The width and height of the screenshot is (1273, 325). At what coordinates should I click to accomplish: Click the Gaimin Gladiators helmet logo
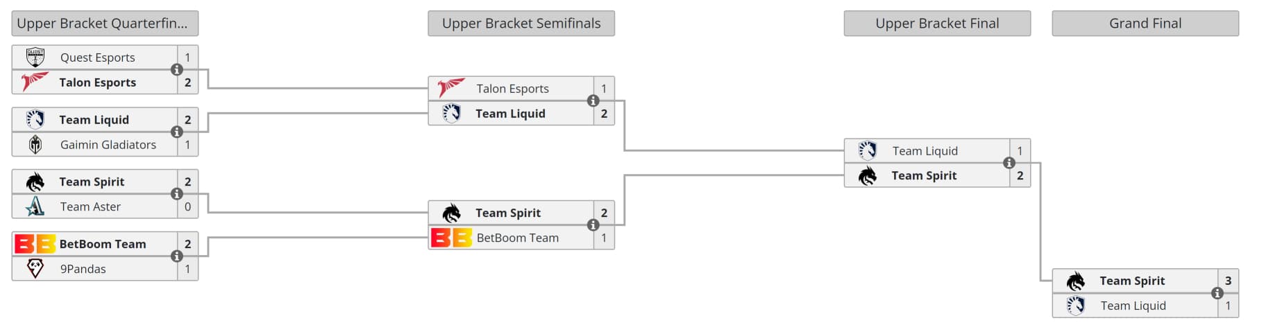point(35,144)
